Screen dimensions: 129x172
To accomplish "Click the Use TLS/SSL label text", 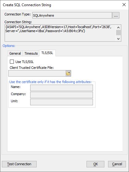I will 25,62.
